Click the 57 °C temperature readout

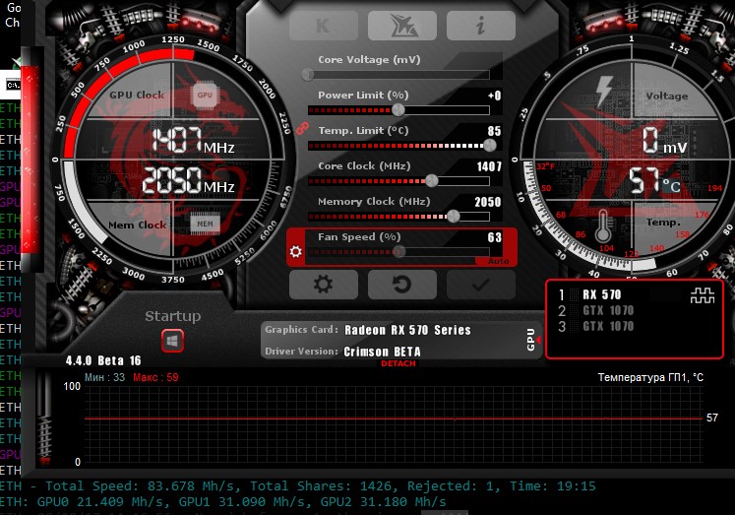[x=654, y=181]
